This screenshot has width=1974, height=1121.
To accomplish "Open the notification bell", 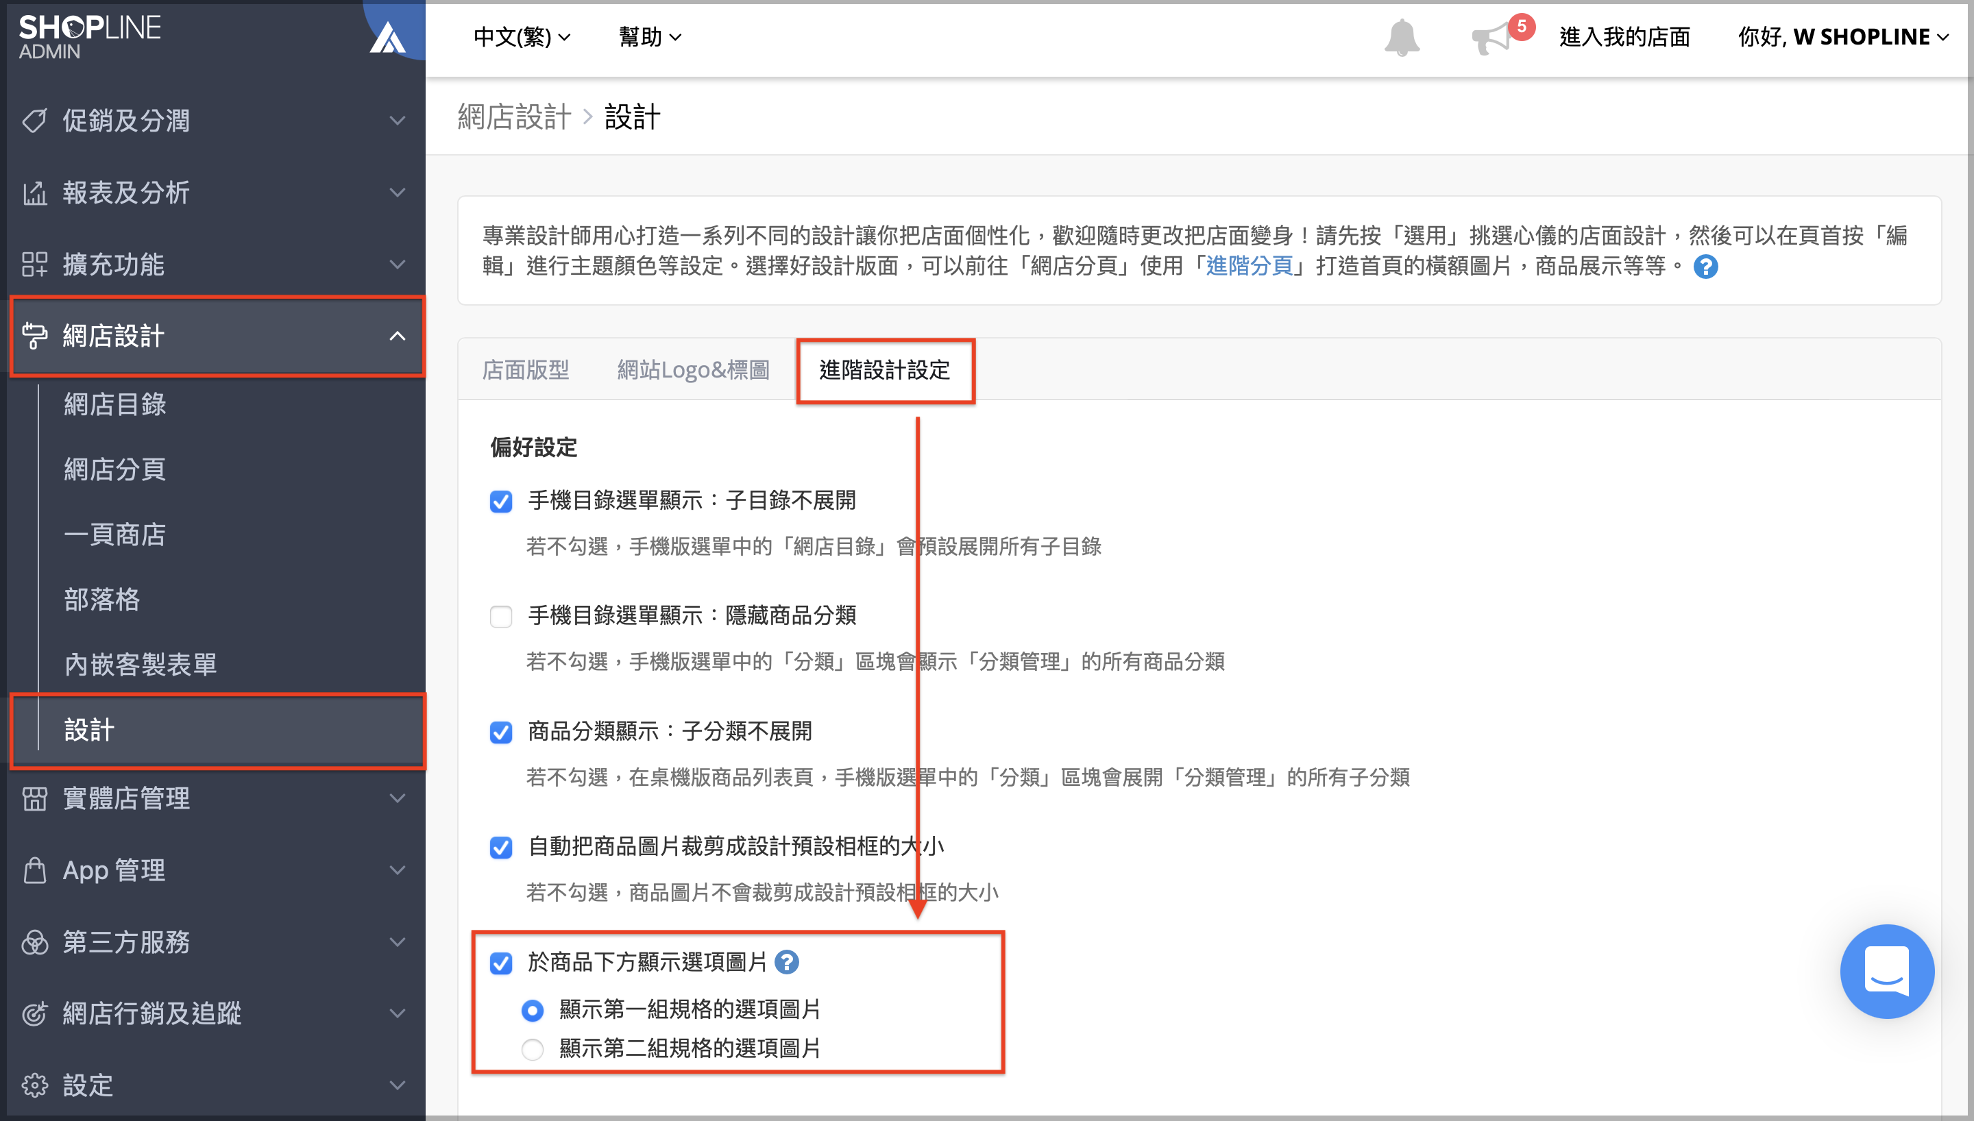I will (x=1401, y=37).
